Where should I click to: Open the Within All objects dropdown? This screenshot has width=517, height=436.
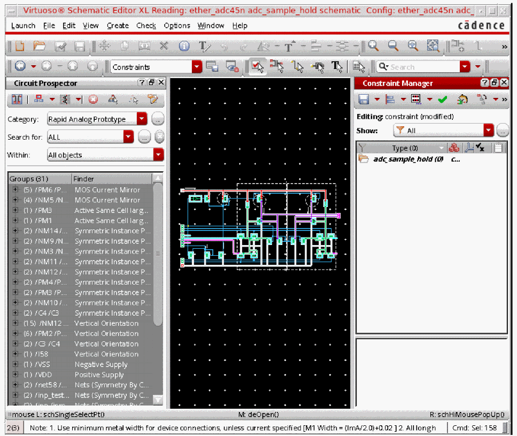[158, 155]
